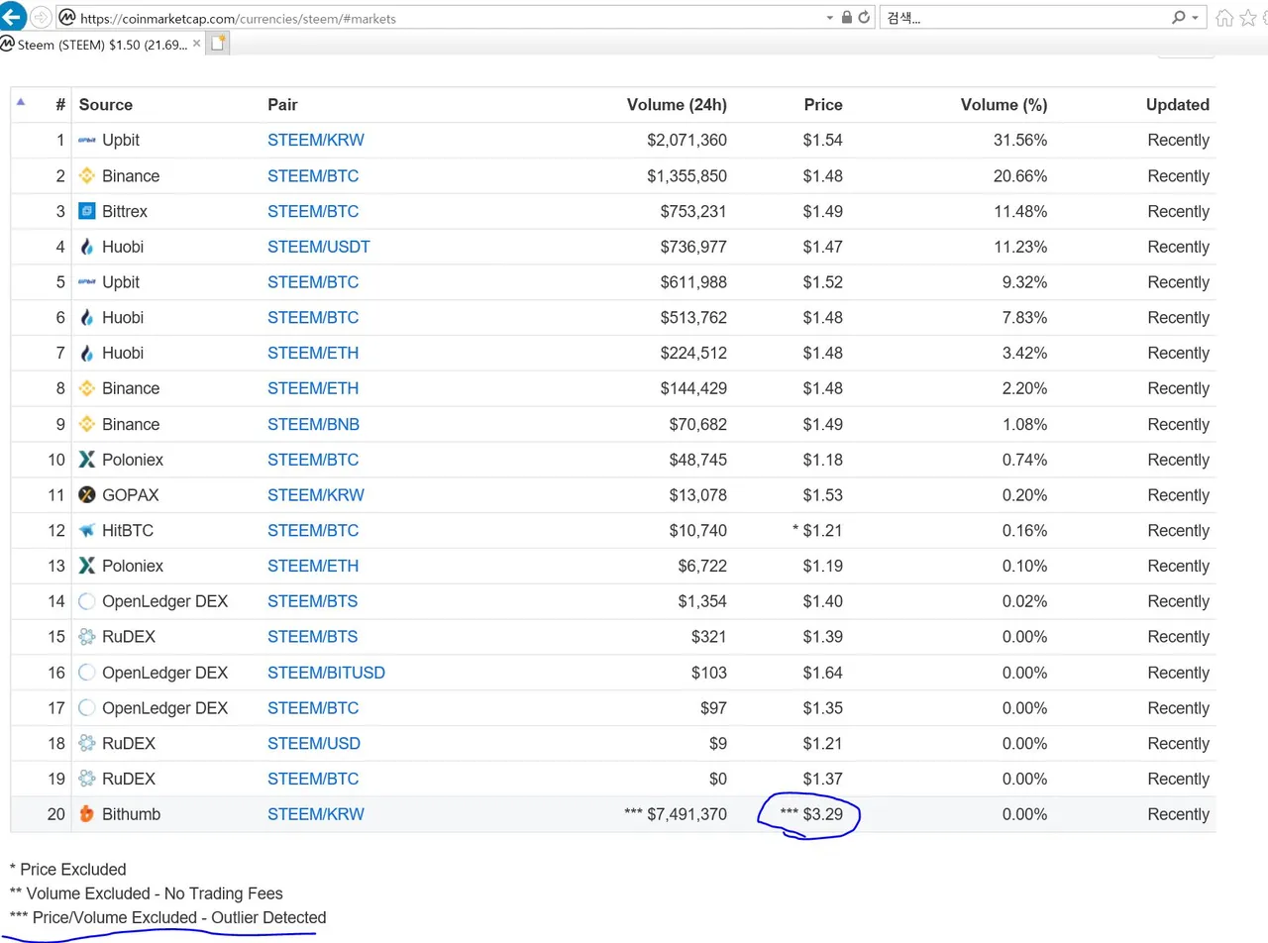Click the *** $3.29 Bithumb price cell
Viewport: 1268px width, 943px height.
(811, 814)
